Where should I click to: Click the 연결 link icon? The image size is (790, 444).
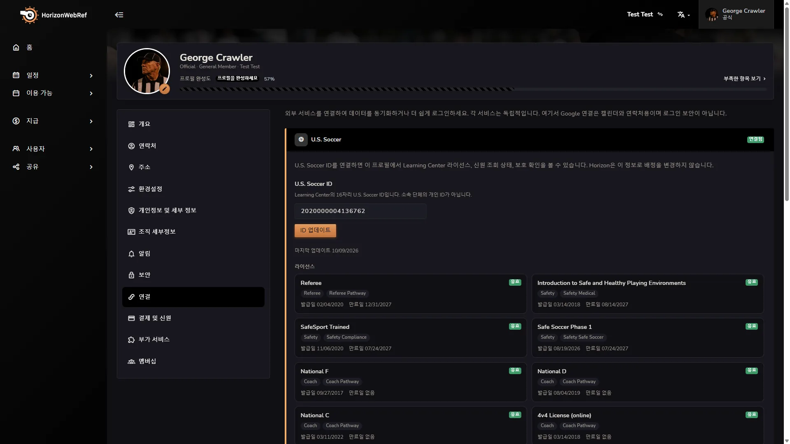(x=131, y=297)
